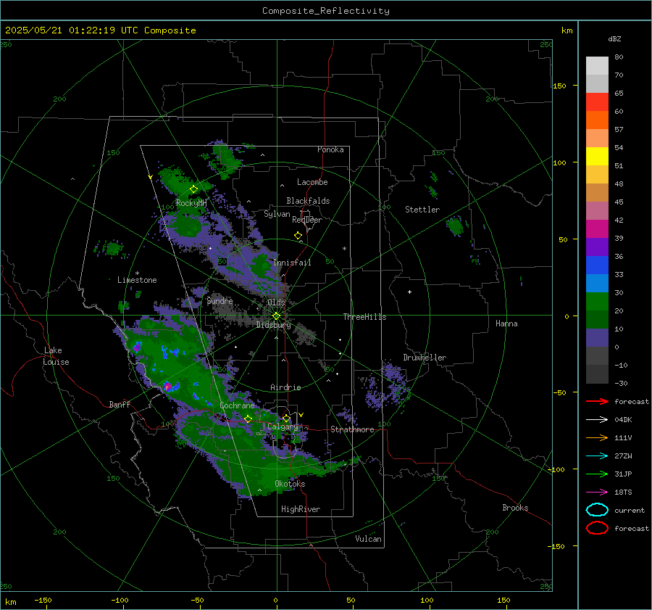Select the magenta 18TS arrow icon
This screenshot has height=610, width=652.
tap(597, 492)
